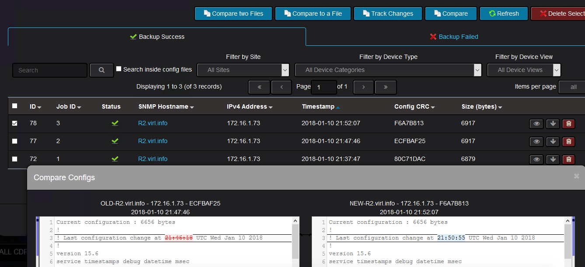Open Track Changes
The width and height of the screenshot is (585, 267).
(x=388, y=14)
